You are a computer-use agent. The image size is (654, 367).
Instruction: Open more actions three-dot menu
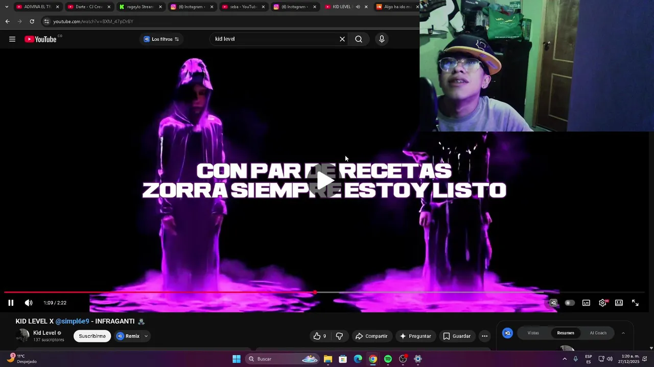pyautogui.click(x=484, y=336)
